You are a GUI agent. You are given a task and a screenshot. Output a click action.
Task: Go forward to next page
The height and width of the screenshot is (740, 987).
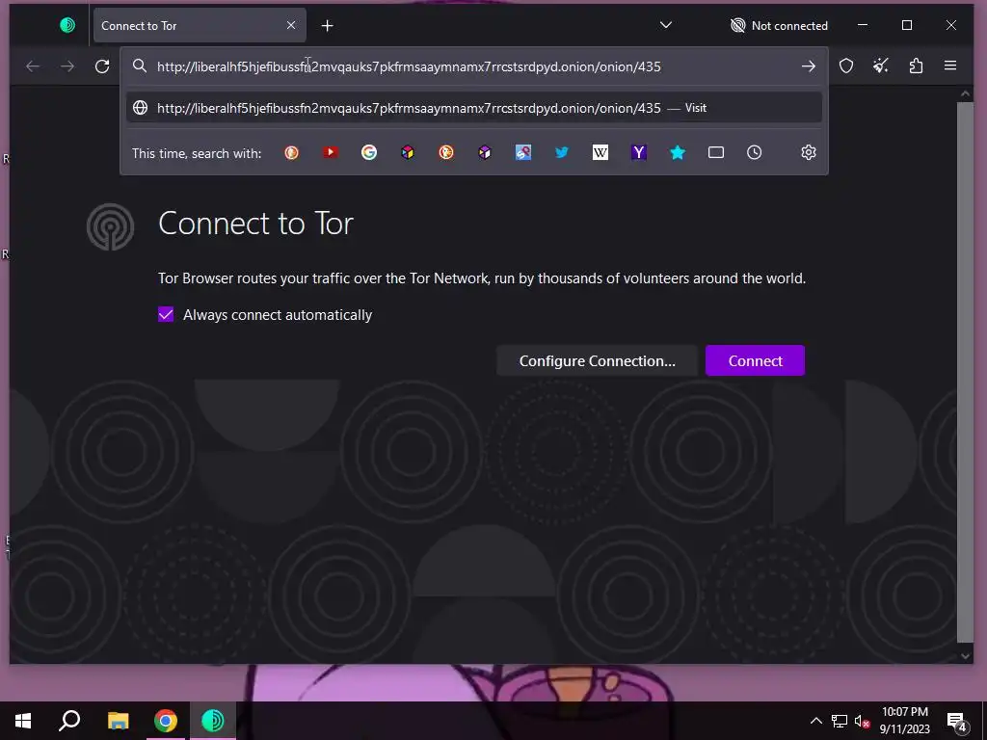point(67,66)
